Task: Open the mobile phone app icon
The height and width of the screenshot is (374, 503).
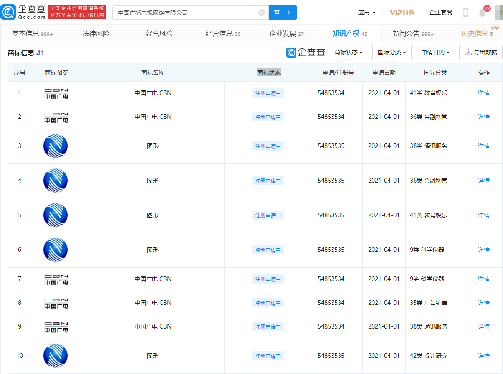Action: (465, 13)
